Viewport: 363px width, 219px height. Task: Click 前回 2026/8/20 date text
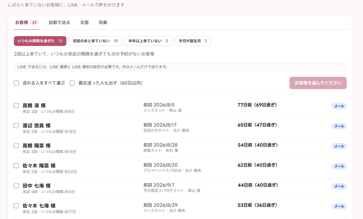click(x=161, y=165)
